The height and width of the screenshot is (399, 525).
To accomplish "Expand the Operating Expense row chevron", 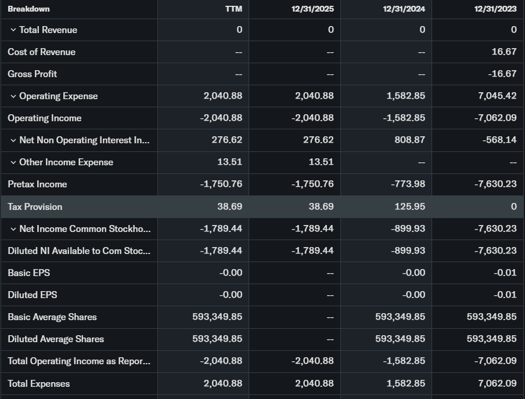I will [13, 96].
